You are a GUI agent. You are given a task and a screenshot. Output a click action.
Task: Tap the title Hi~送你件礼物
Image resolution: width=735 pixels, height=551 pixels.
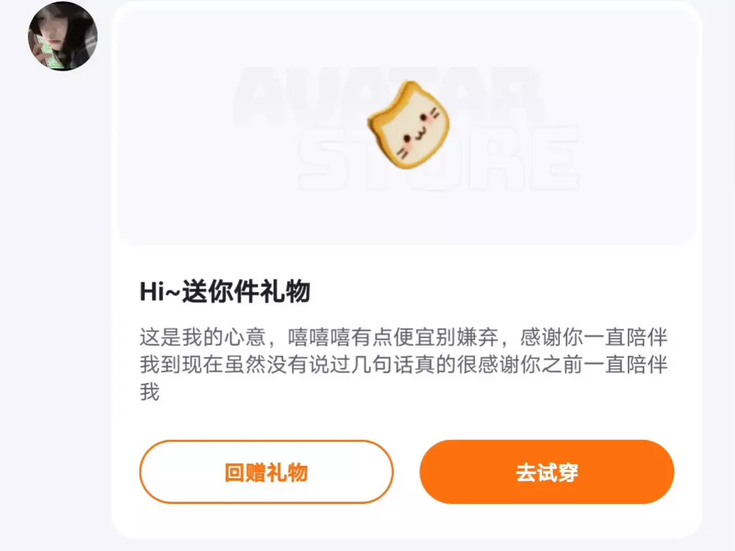click(x=225, y=291)
